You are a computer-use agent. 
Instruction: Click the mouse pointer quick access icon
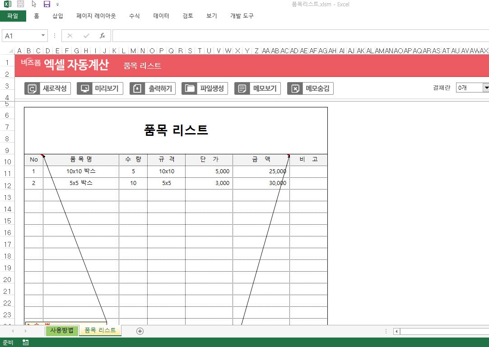pos(34,4)
